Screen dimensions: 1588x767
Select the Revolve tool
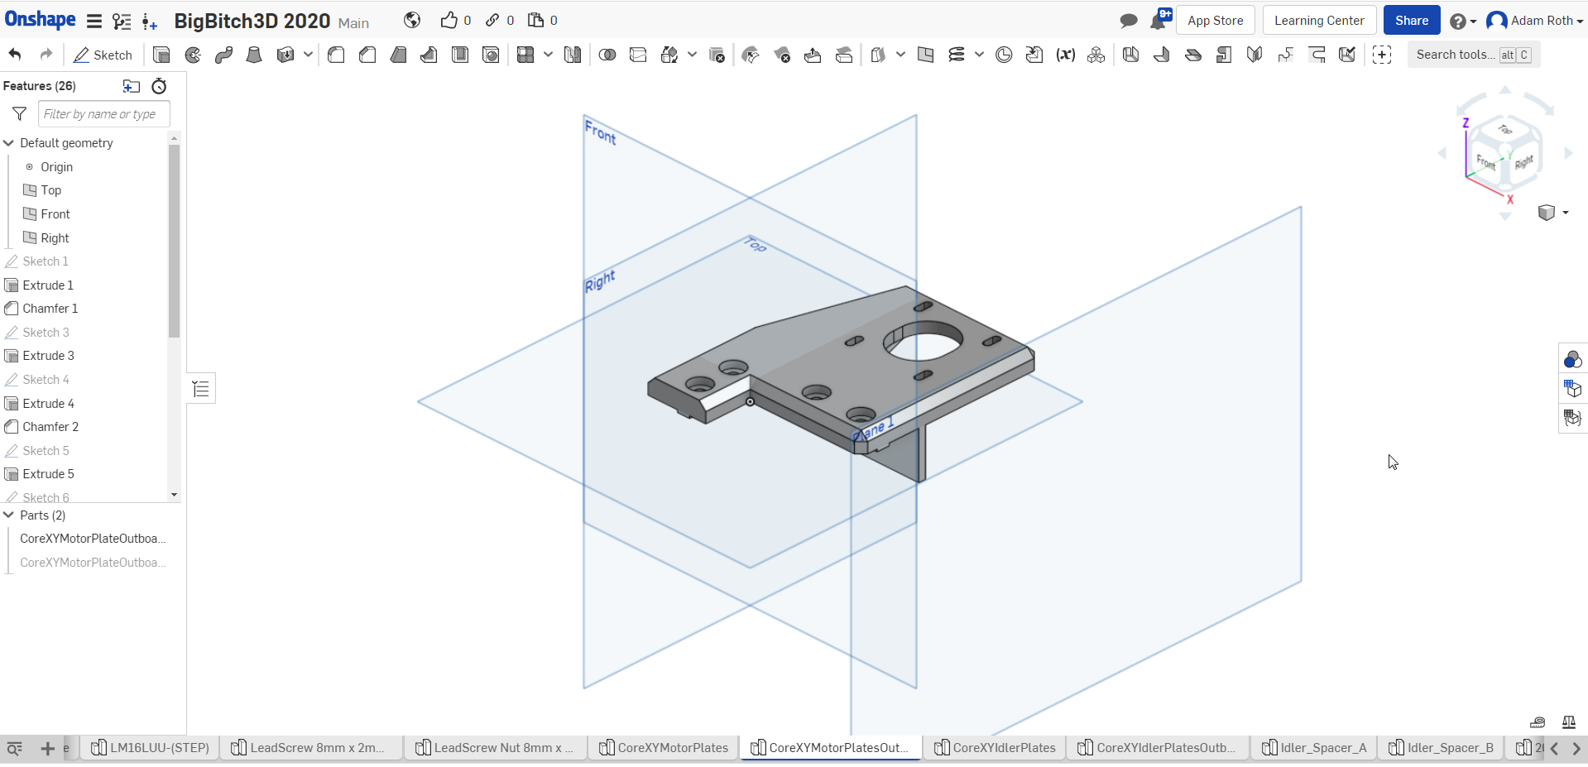coord(193,55)
